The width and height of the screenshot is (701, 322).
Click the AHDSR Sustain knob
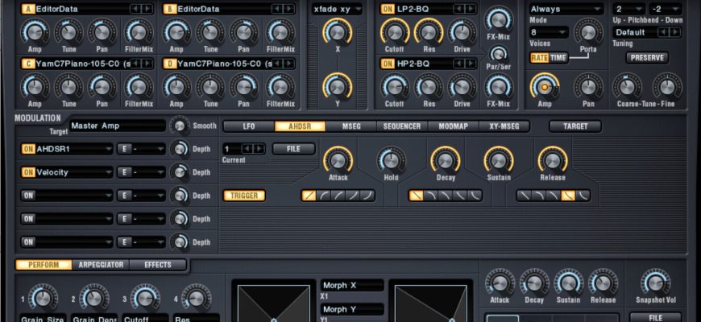coord(499,160)
